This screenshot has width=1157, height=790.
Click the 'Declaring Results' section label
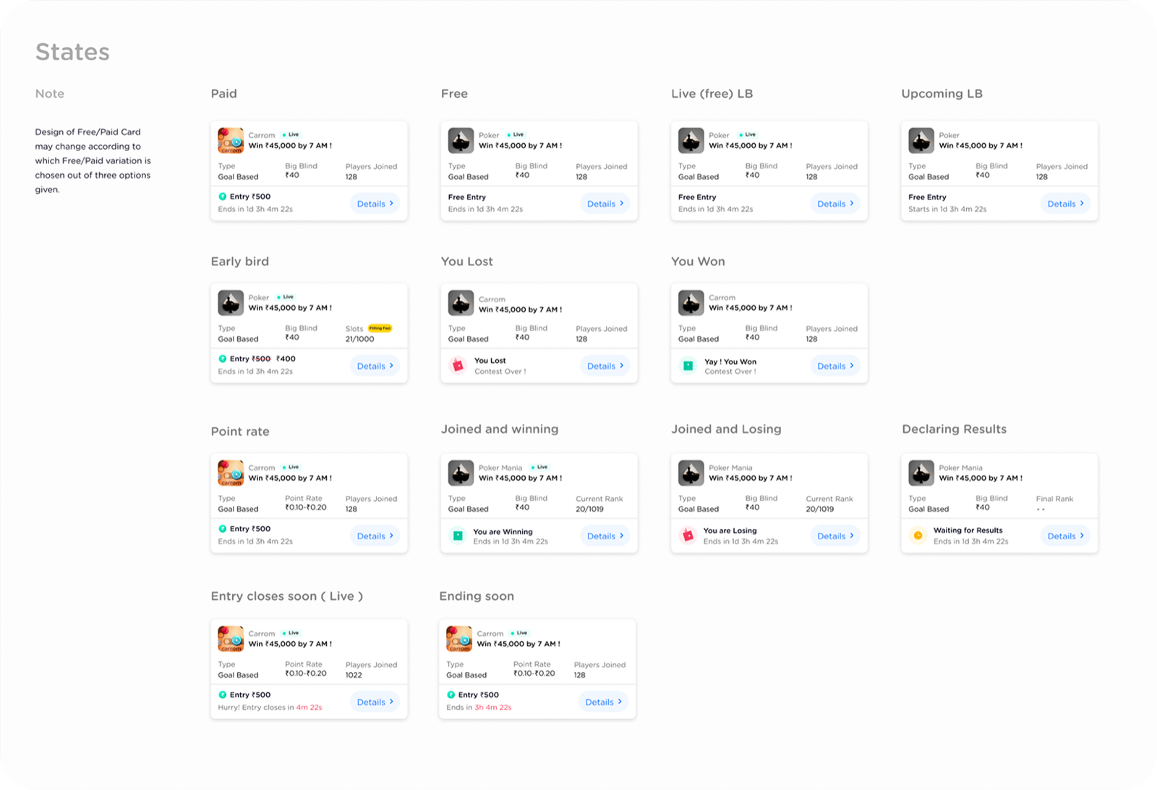coord(954,429)
